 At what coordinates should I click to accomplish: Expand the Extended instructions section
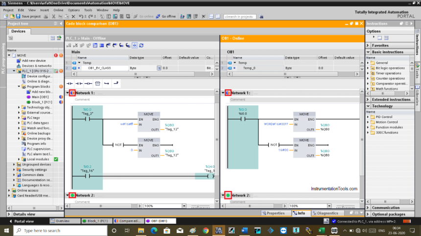pyautogui.click(x=368, y=99)
